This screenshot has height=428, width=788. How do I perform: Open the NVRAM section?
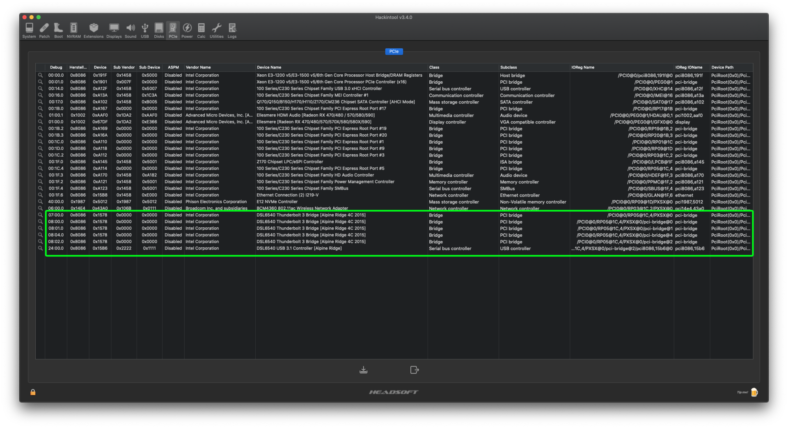point(74,30)
